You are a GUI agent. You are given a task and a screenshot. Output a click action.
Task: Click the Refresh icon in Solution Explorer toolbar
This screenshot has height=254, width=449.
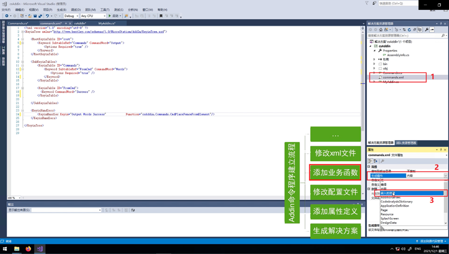pyautogui.click(x=409, y=29)
